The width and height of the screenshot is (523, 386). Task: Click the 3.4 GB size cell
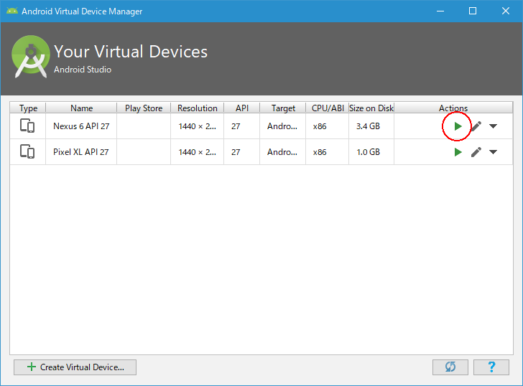click(371, 126)
